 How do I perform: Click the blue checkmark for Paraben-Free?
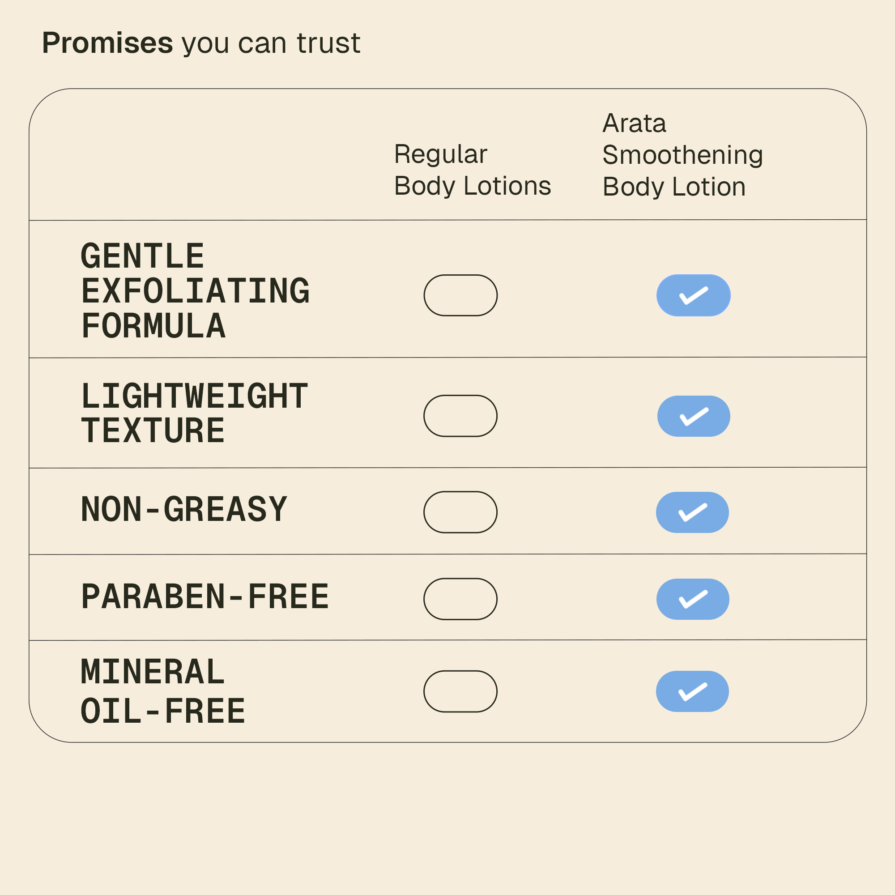click(693, 599)
